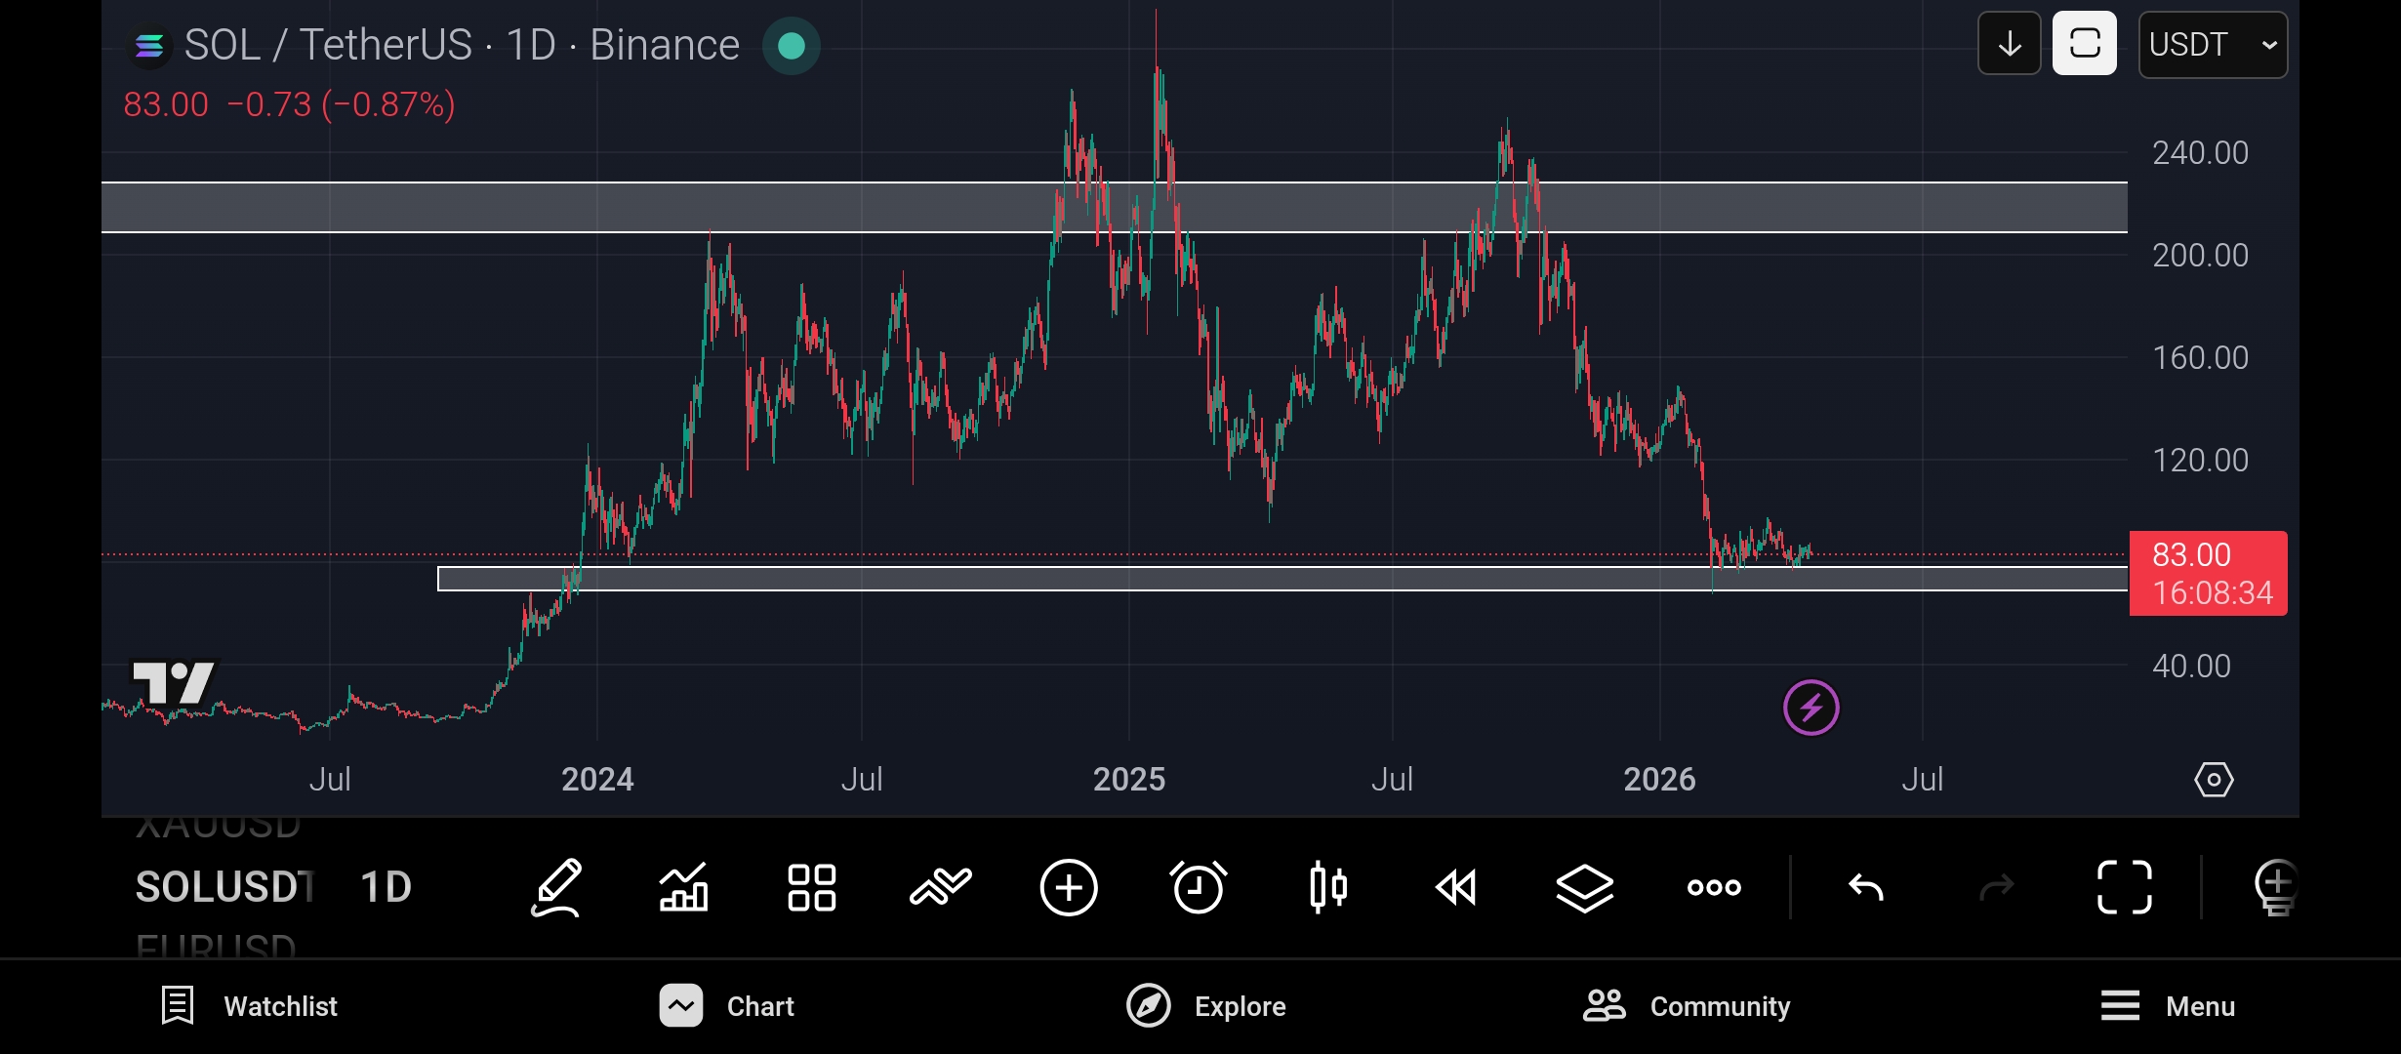This screenshot has width=2401, height=1054.
Task: Open the SOLUSDT symbol search
Action: (x=225, y=887)
